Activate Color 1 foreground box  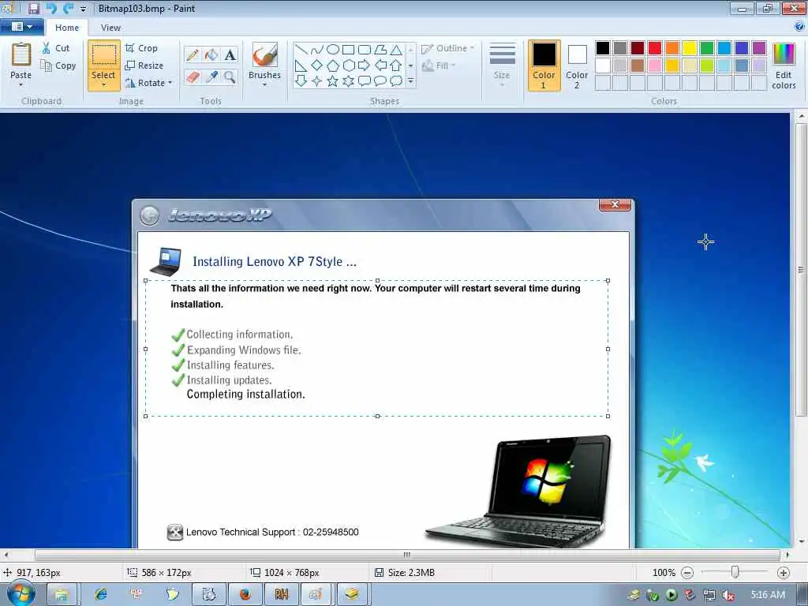[544, 65]
